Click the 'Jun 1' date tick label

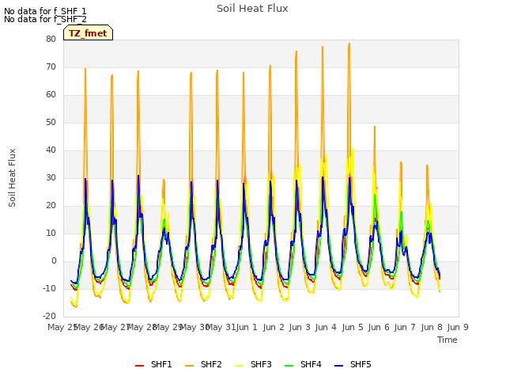[247, 327]
